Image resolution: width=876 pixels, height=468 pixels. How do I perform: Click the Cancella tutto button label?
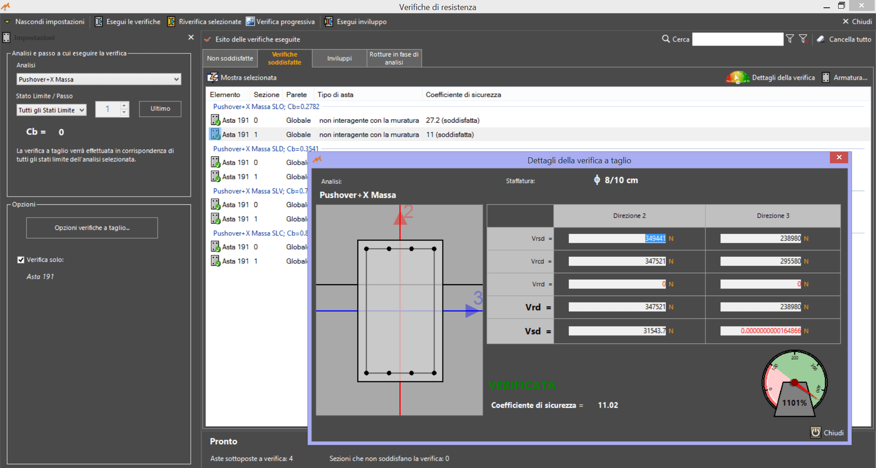tap(850, 39)
